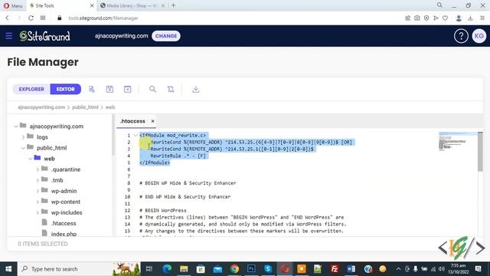Screen dimensions: 490x276
Task: Download the file via download icon
Action: pyautogui.click(x=196, y=89)
